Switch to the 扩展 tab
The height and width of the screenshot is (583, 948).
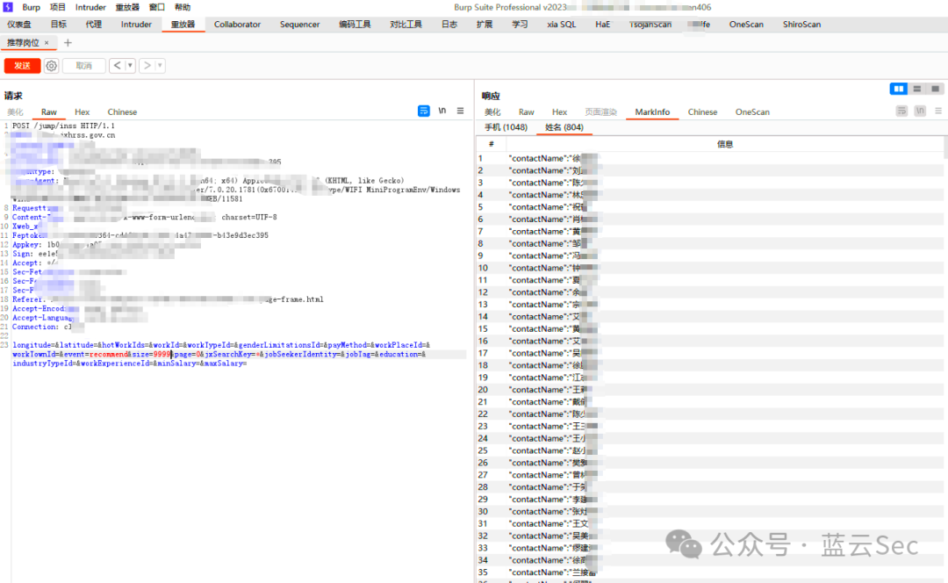point(485,25)
